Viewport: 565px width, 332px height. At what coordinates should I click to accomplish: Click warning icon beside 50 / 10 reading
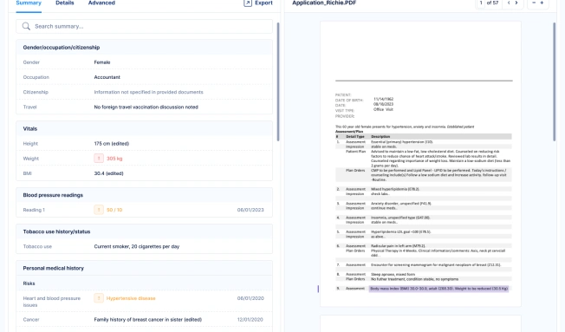click(99, 210)
